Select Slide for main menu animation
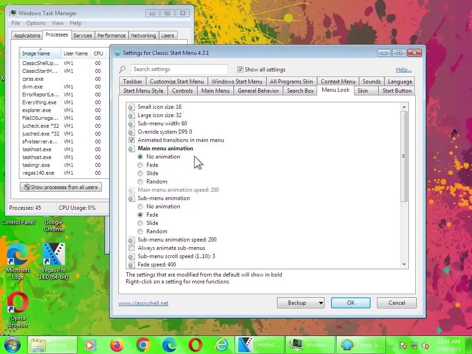Screen dimensions: 472x354 pyautogui.click(x=140, y=173)
